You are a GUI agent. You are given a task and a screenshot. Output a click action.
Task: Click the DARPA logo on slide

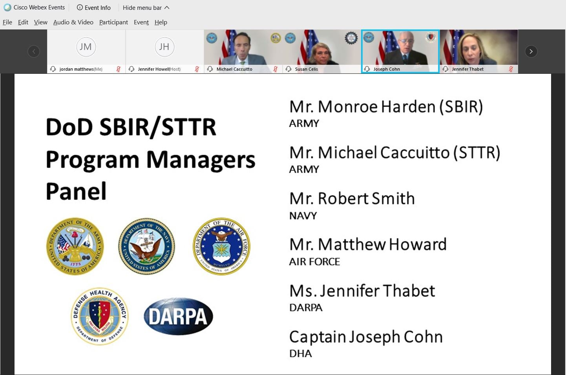[x=178, y=316]
